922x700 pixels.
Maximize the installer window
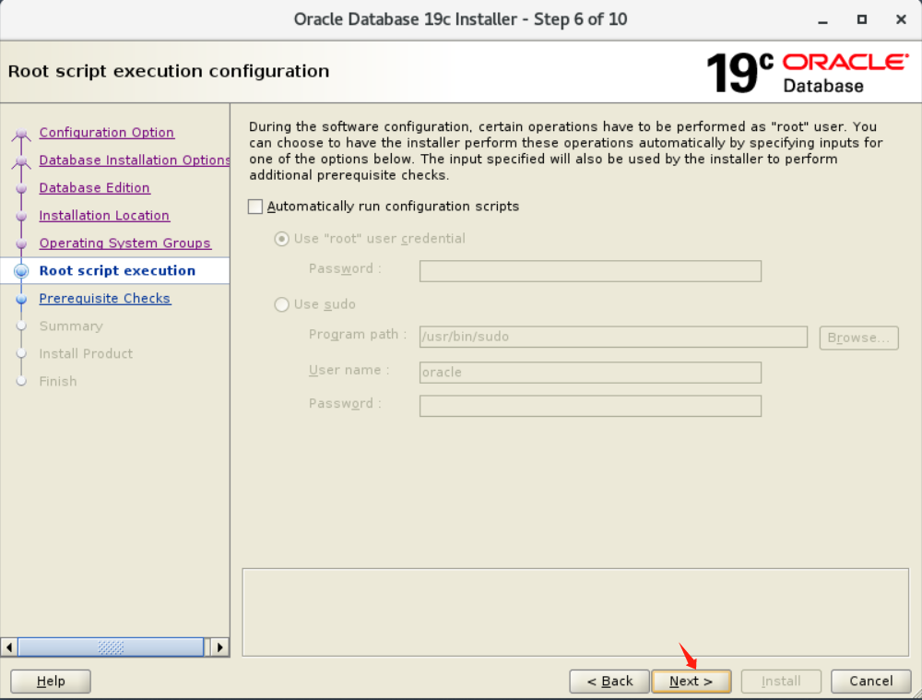point(862,19)
